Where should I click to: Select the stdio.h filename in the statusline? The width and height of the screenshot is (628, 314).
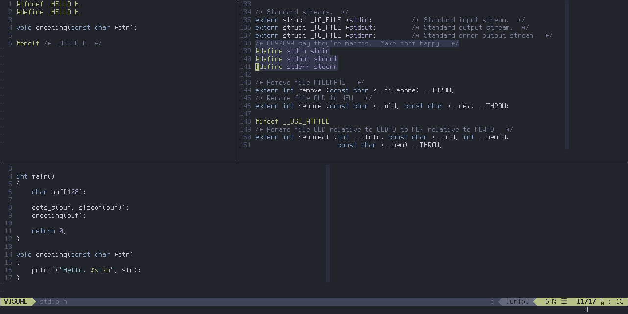[53, 302]
